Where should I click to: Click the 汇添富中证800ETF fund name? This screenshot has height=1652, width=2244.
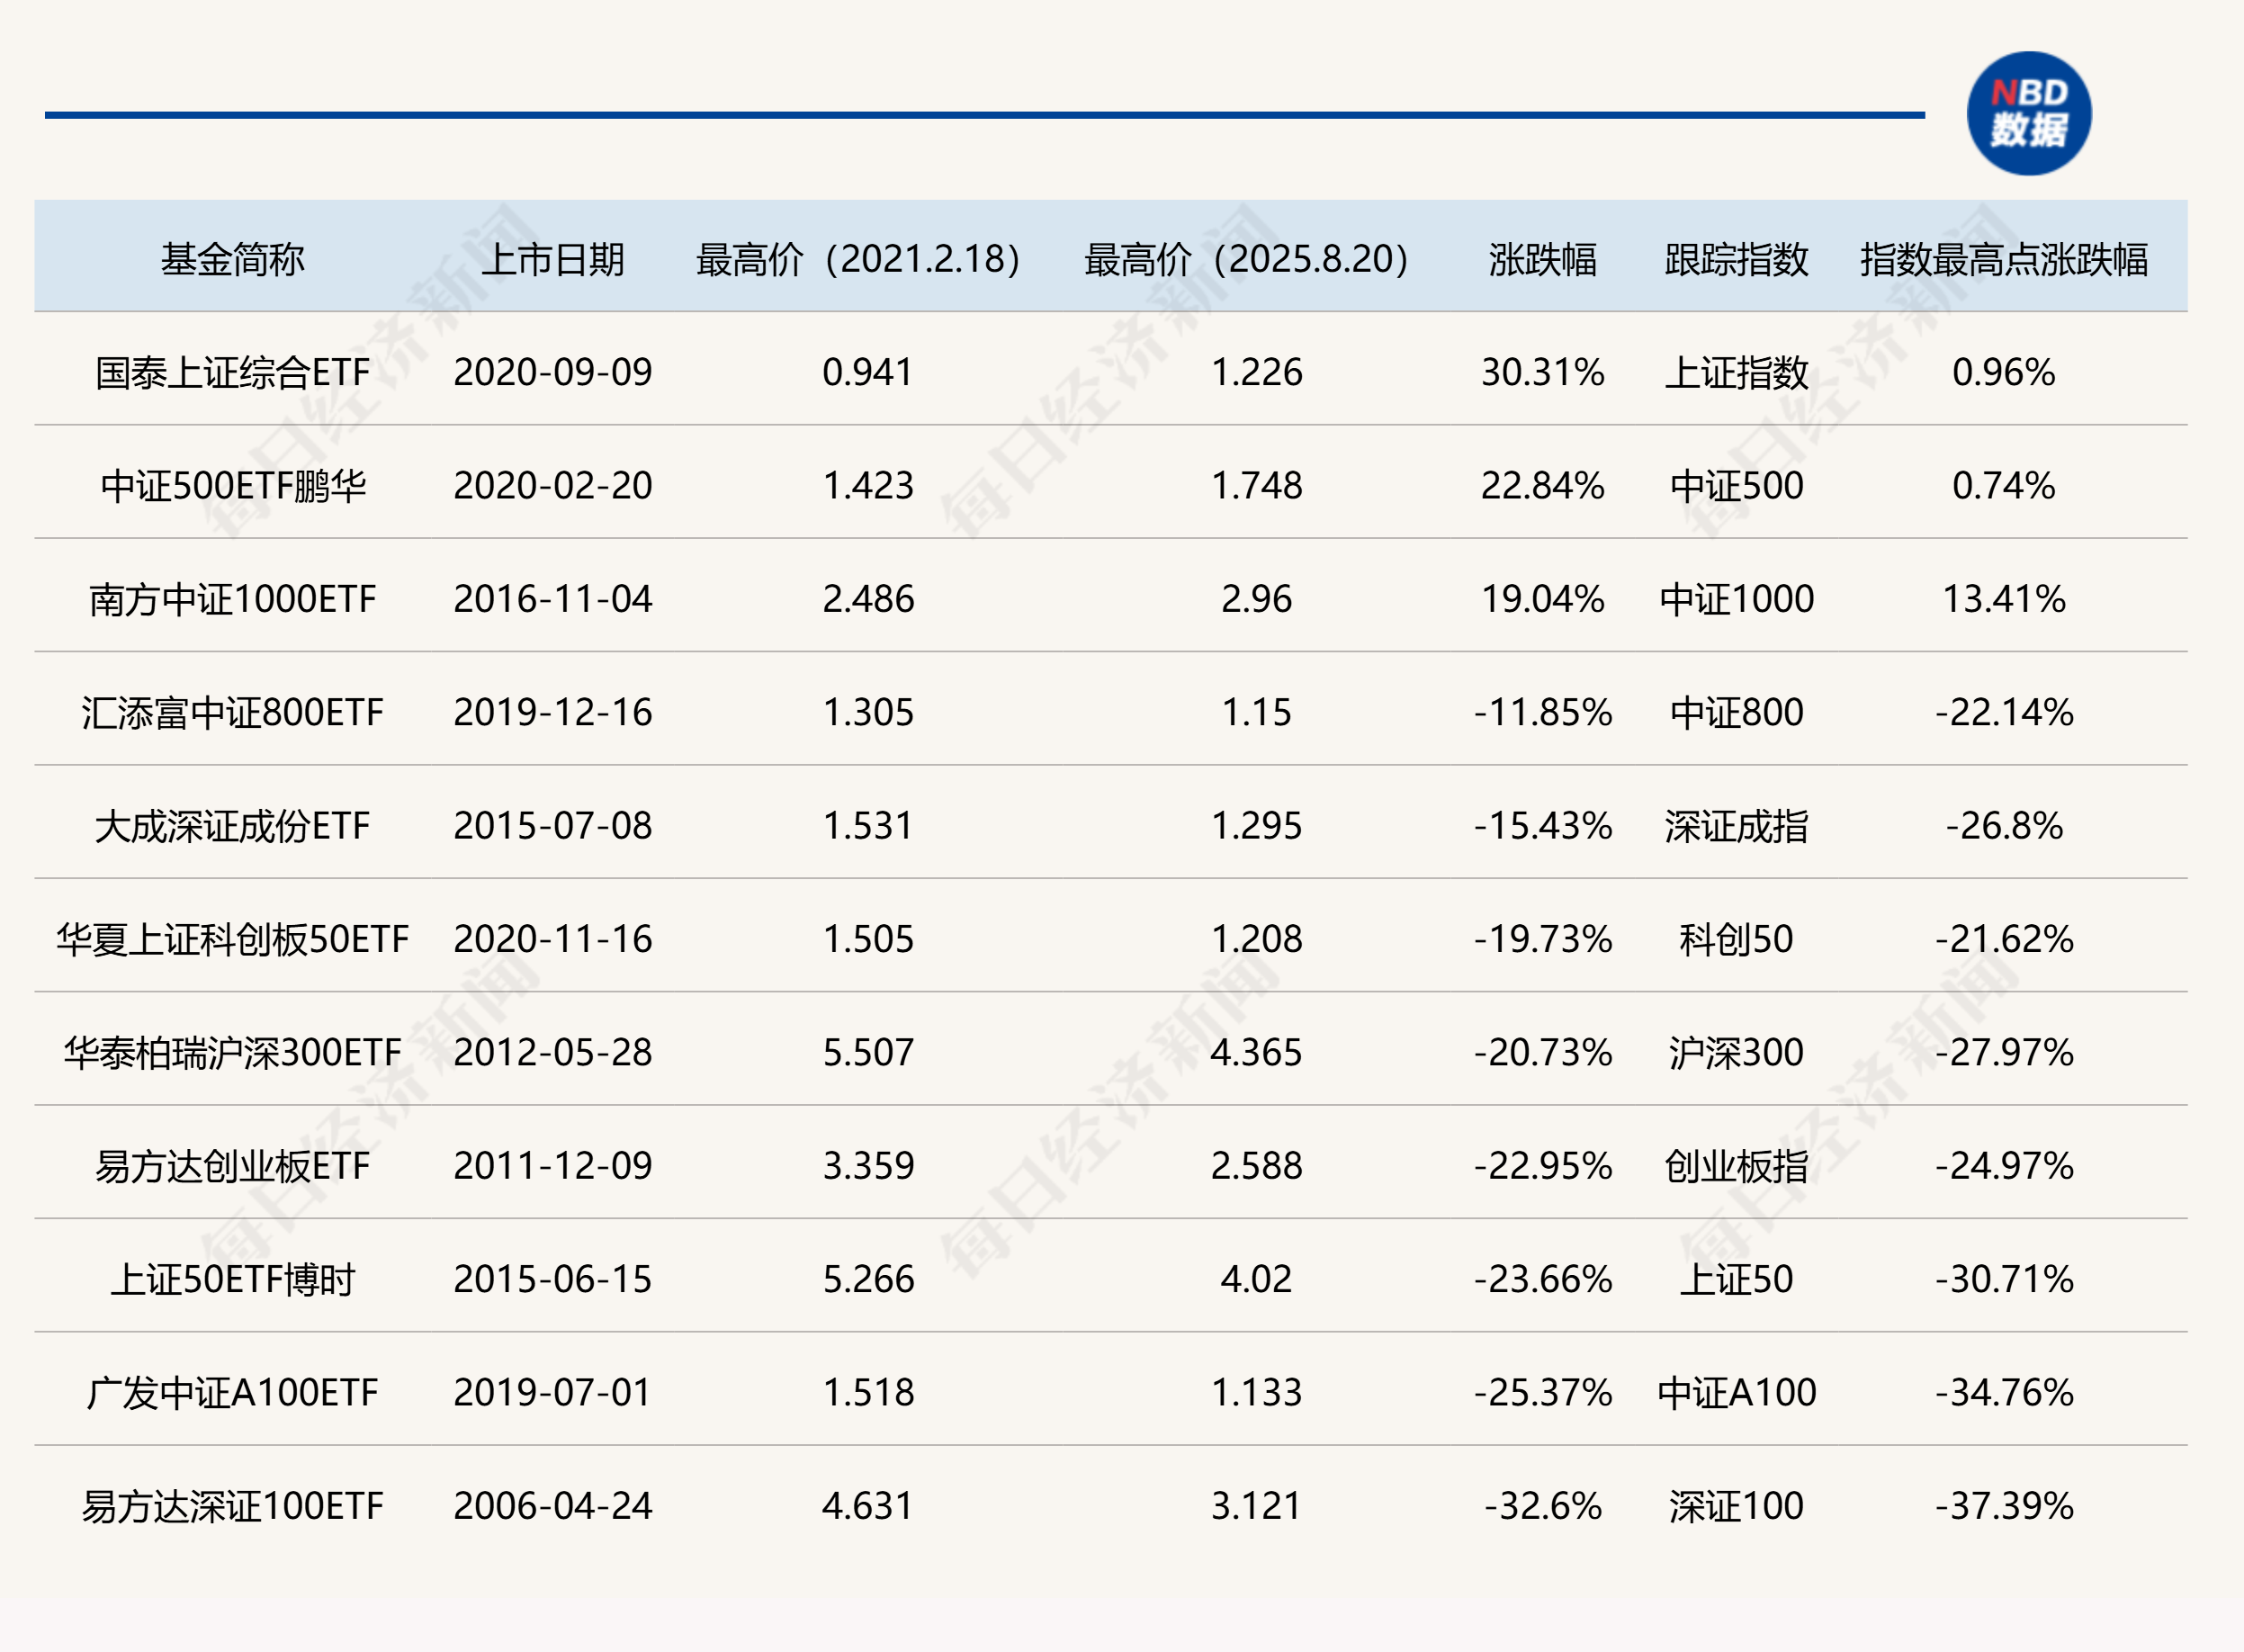[232, 713]
